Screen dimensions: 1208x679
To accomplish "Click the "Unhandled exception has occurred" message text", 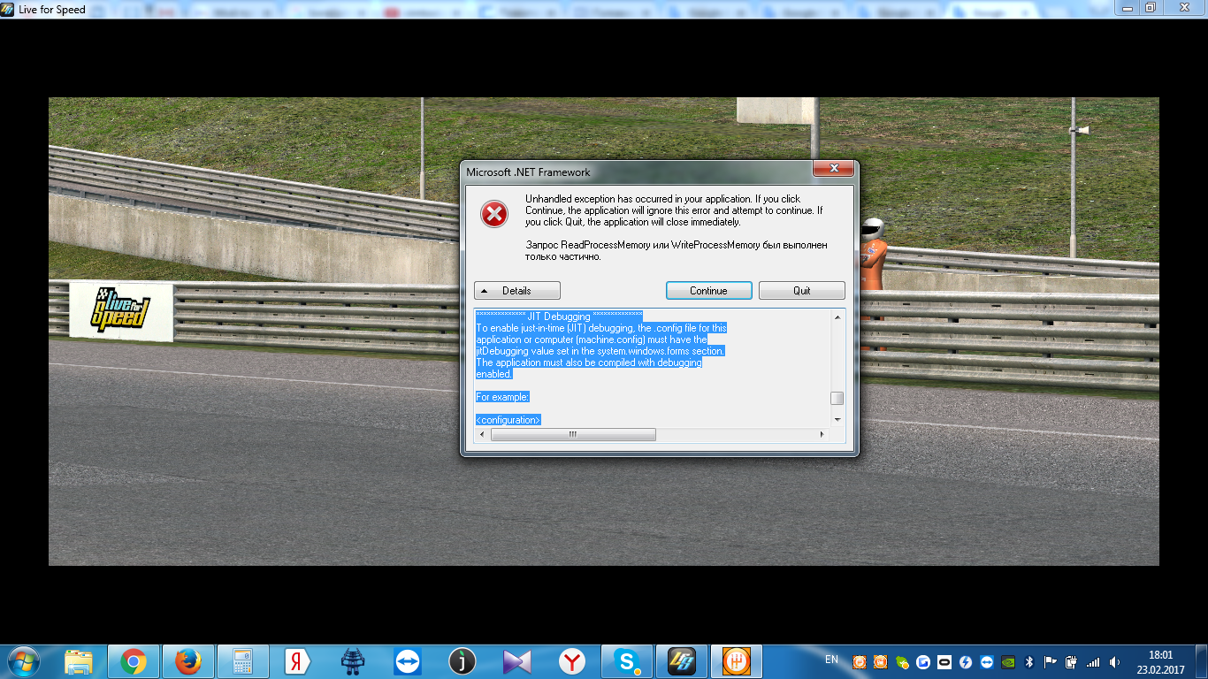I will coord(674,210).
